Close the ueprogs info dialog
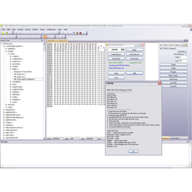The width and height of the screenshot is (192, 192). coord(160,83)
